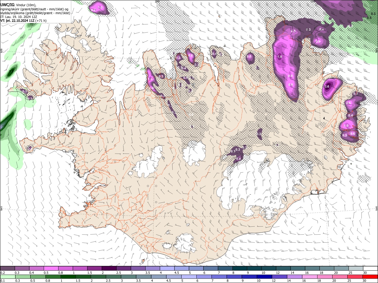Select the 2.6 precipitation value on the map

click(x=327, y=86)
